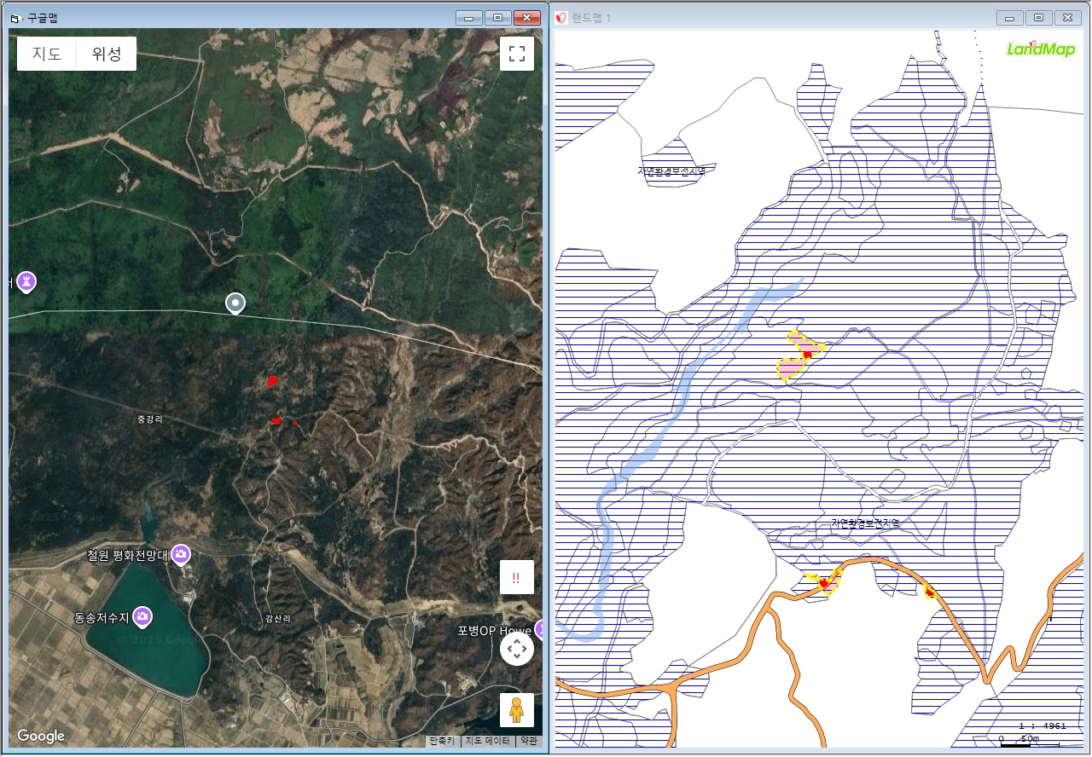Click purple marker next to 포병OP Howe
Screen dimensions: 1092x757
click(538, 630)
